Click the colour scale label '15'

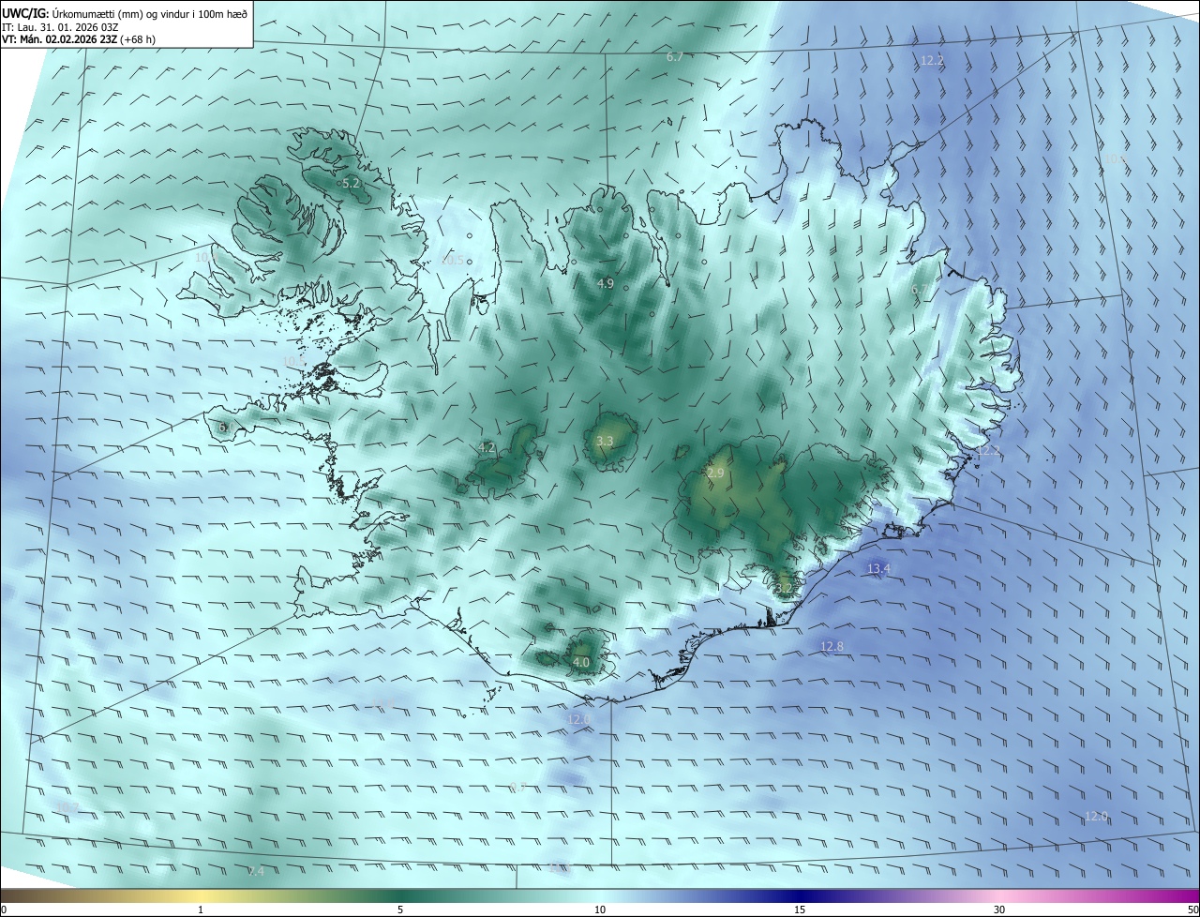(800, 909)
